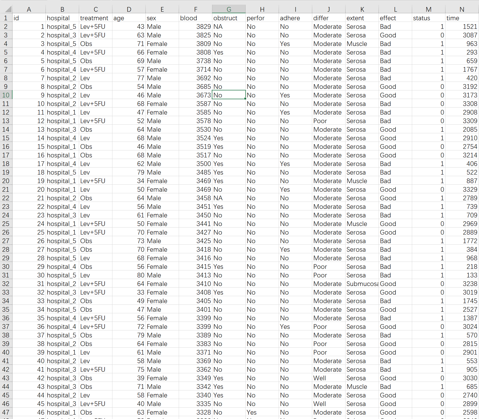The width and height of the screenshot is (479, 419).
Task: Click the 'effect' header cell
Action: click(x=395, y=18)
